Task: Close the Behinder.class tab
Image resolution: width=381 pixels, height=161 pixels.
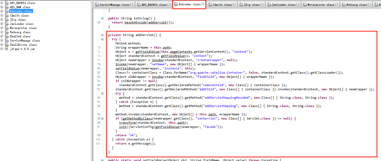Action: [203, 4]
